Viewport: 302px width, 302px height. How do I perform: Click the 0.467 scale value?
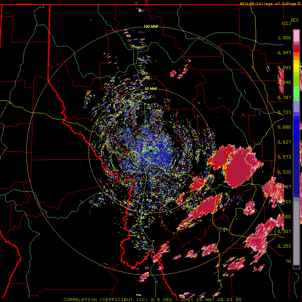[x=284, y=187]
